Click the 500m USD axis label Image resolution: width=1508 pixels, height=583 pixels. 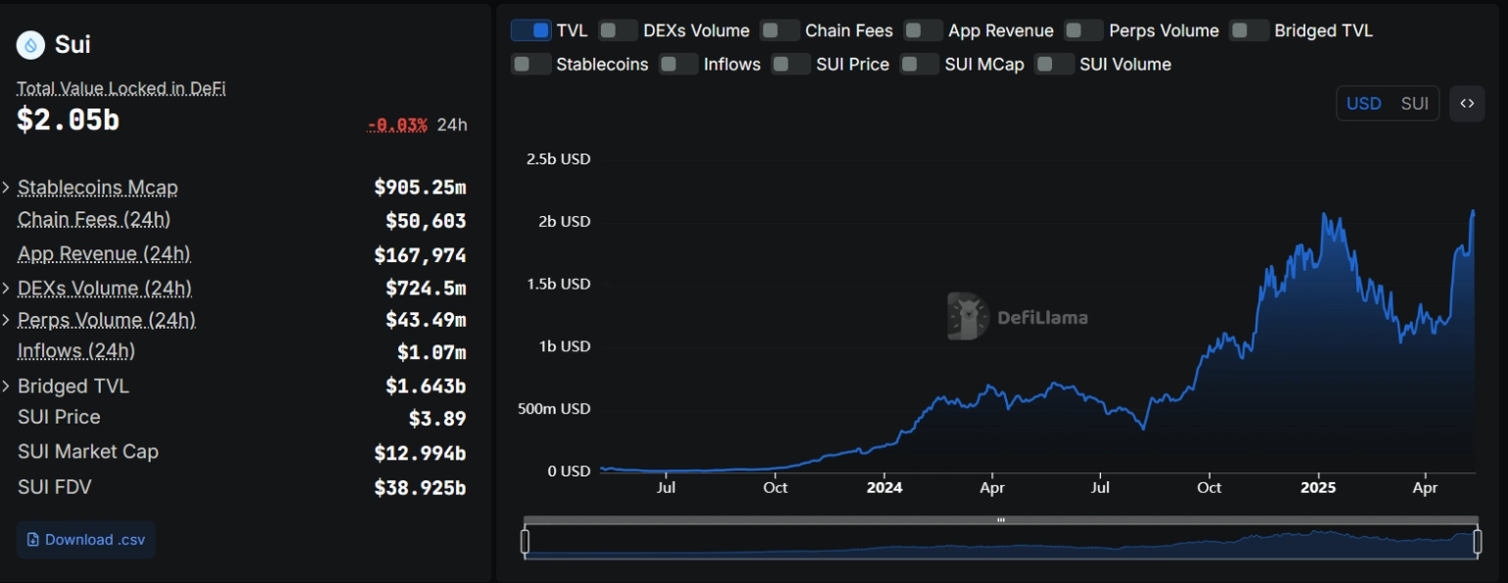click(x=554, y=409)
